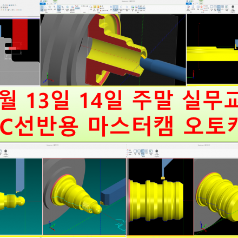Click green refresh quick-access icon, top-right window
The height and width of the screenshot is (238, 238).
191,1
